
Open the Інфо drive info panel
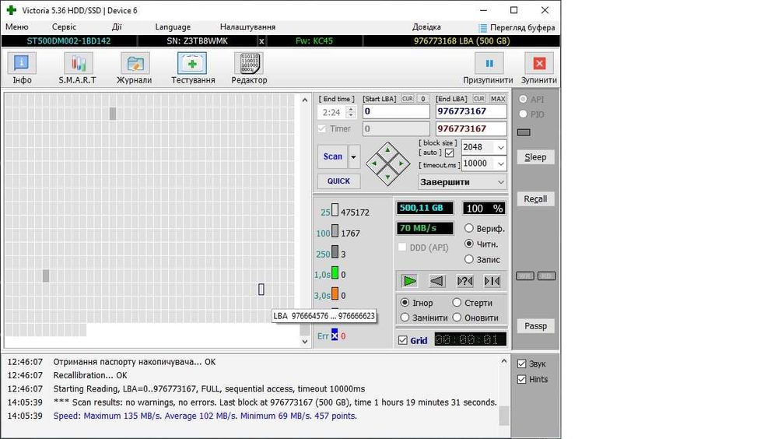[22, 69]
